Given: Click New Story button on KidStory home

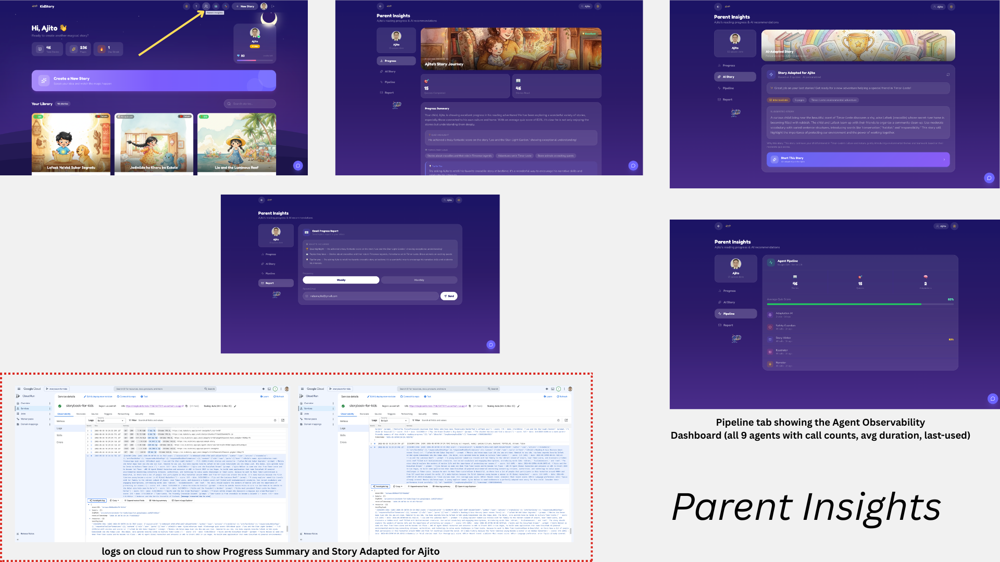Looking at the screenshot, I should pos(245,6).
